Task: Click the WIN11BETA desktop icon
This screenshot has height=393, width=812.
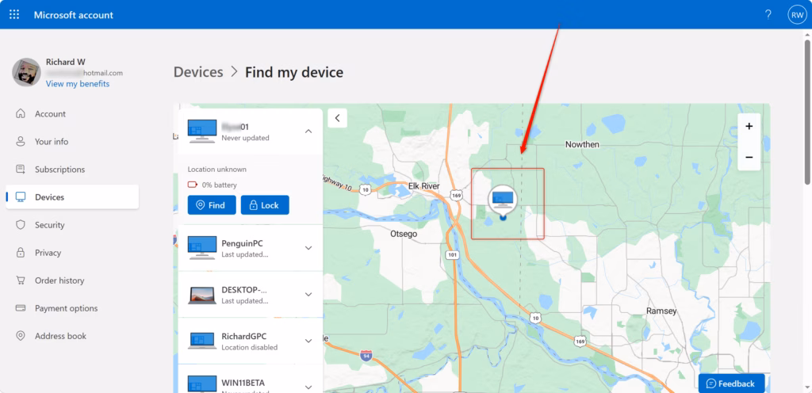Action: click(x=202, y=384)
